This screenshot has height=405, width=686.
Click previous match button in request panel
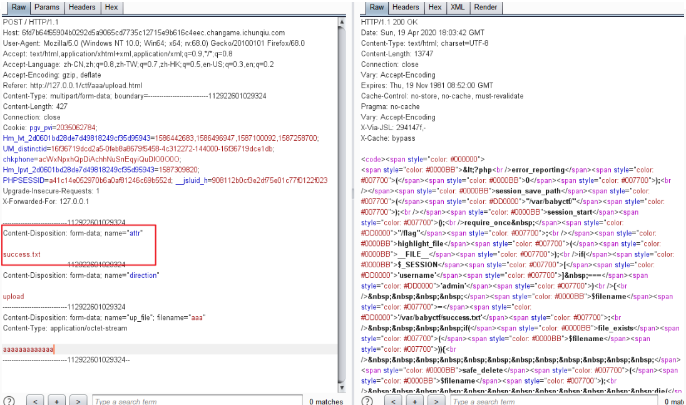pyautogui.click(x=36, y=401)
